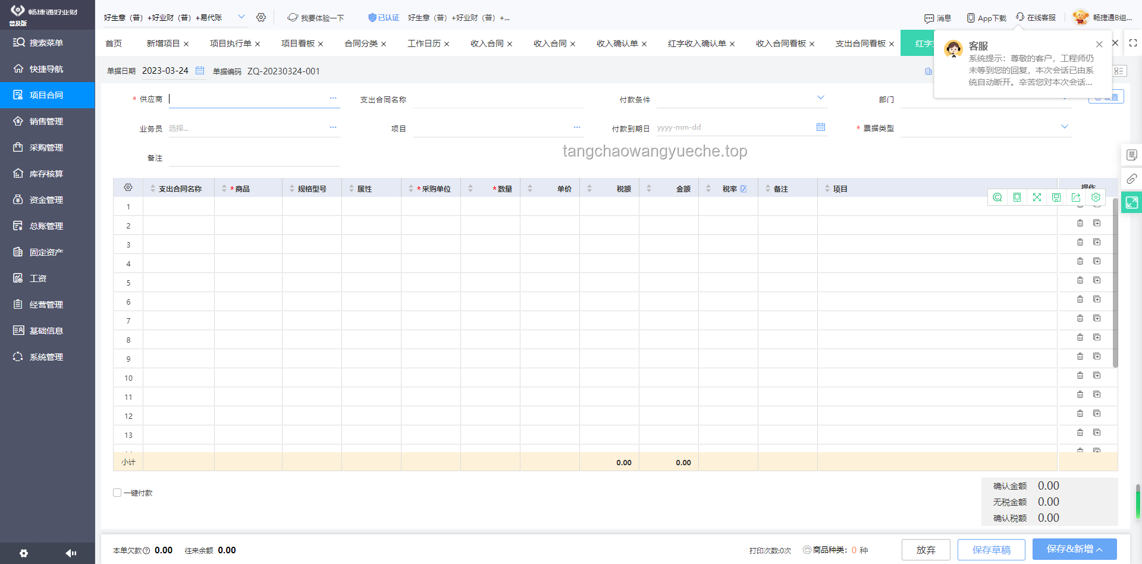Click the 本单欠款 help question icon

(x=146, y=551)
